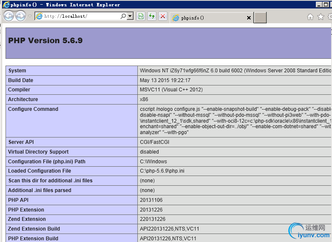Click the Configure Command label

pos(33,109)
